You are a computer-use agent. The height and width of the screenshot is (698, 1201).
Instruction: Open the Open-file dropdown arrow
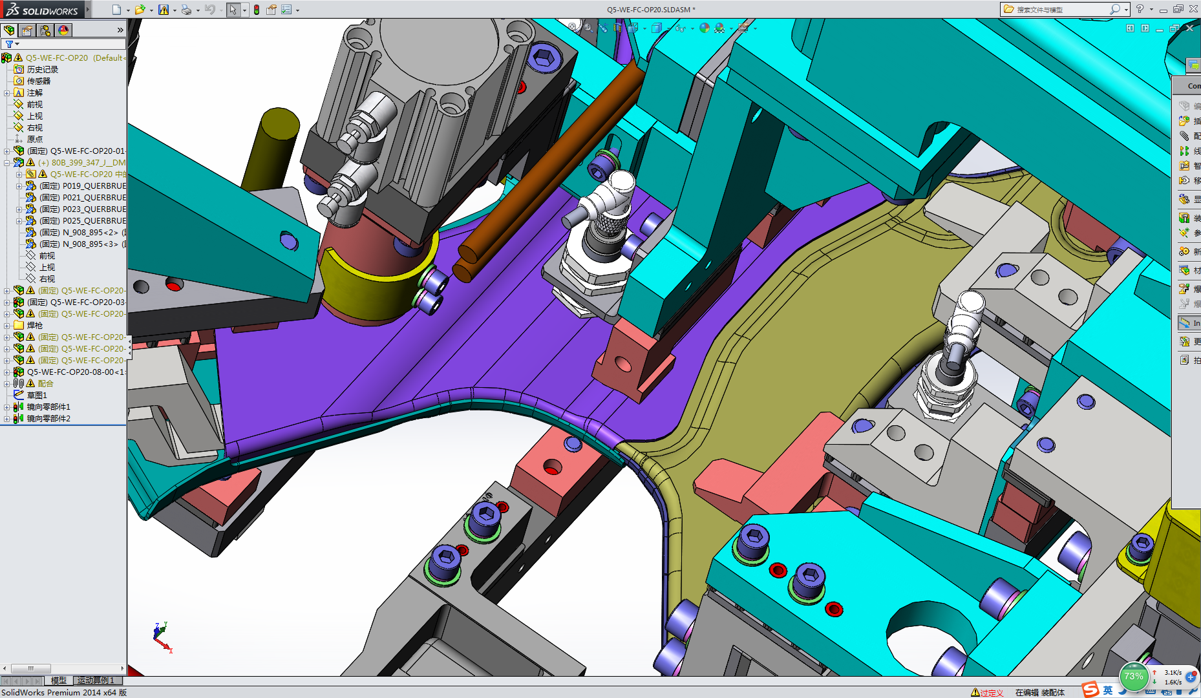[x=151, y=10]
